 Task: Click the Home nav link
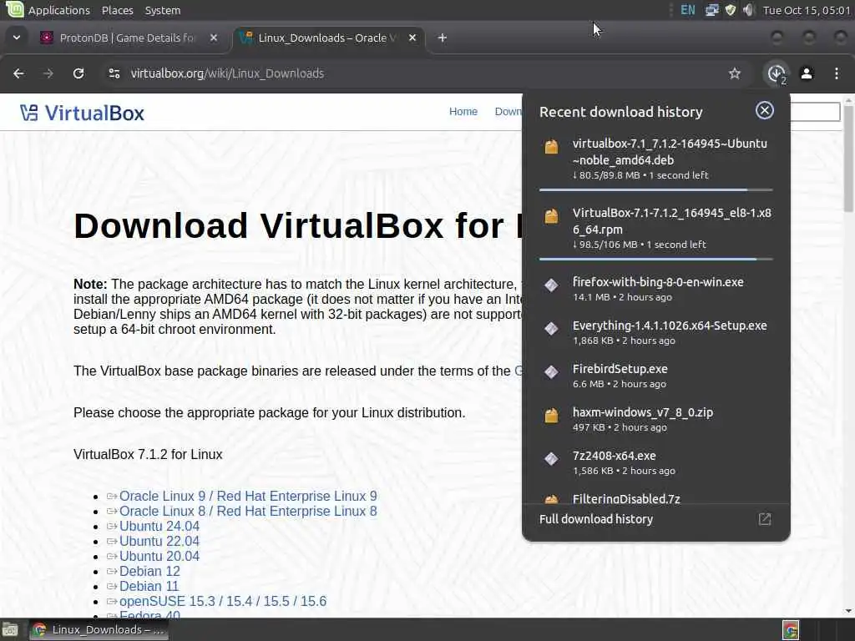point(463,111)
